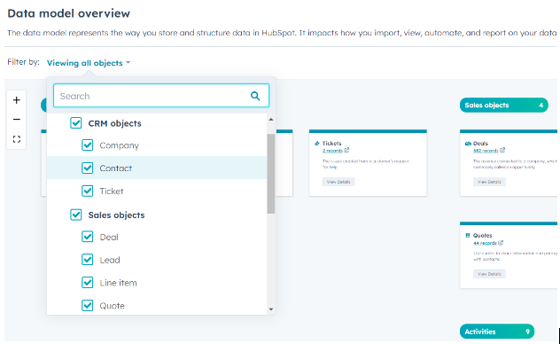Screen dimensions: 560x344
Task: Click the Activities group header
Action: [x=497, y=332]
